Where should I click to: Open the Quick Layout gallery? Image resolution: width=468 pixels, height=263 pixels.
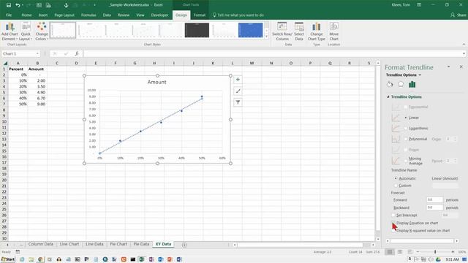coord(26,31)
